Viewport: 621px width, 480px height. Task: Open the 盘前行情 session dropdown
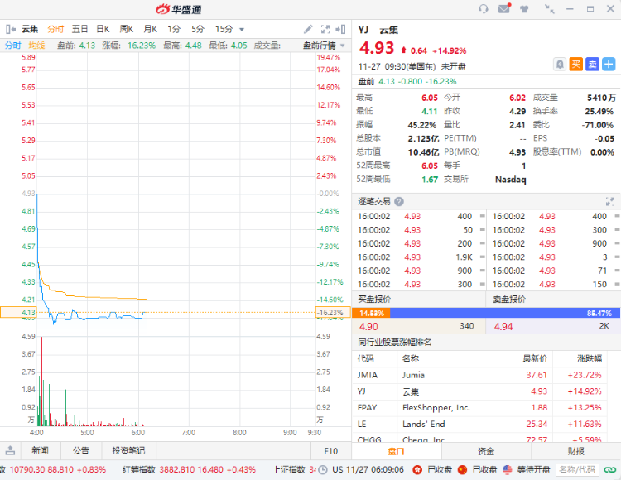coord(324,46)
